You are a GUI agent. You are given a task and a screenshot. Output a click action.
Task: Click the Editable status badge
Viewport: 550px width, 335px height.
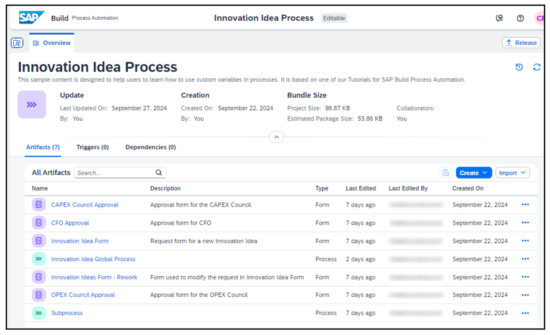coord(334,18)
